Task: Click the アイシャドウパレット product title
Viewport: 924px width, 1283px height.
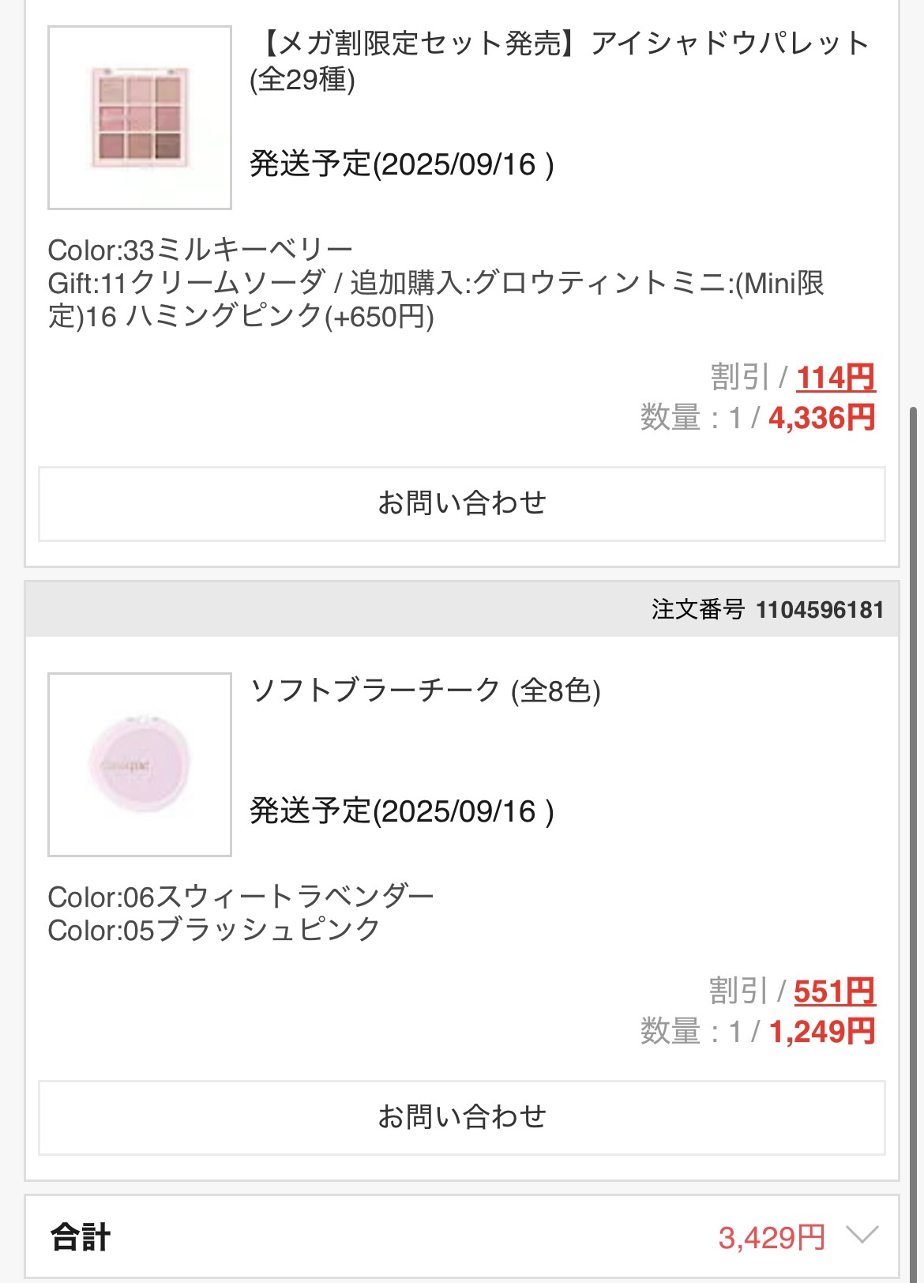Action: (561, 60)
